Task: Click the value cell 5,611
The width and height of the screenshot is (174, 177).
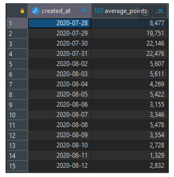Action: [130, 74]
